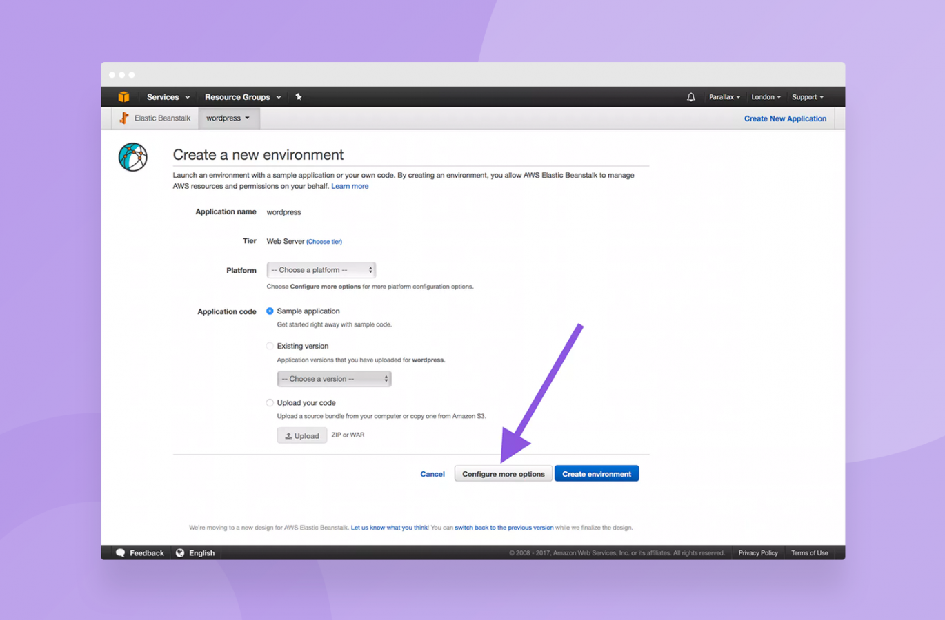Click the environment globe logo

pos(132,157)
